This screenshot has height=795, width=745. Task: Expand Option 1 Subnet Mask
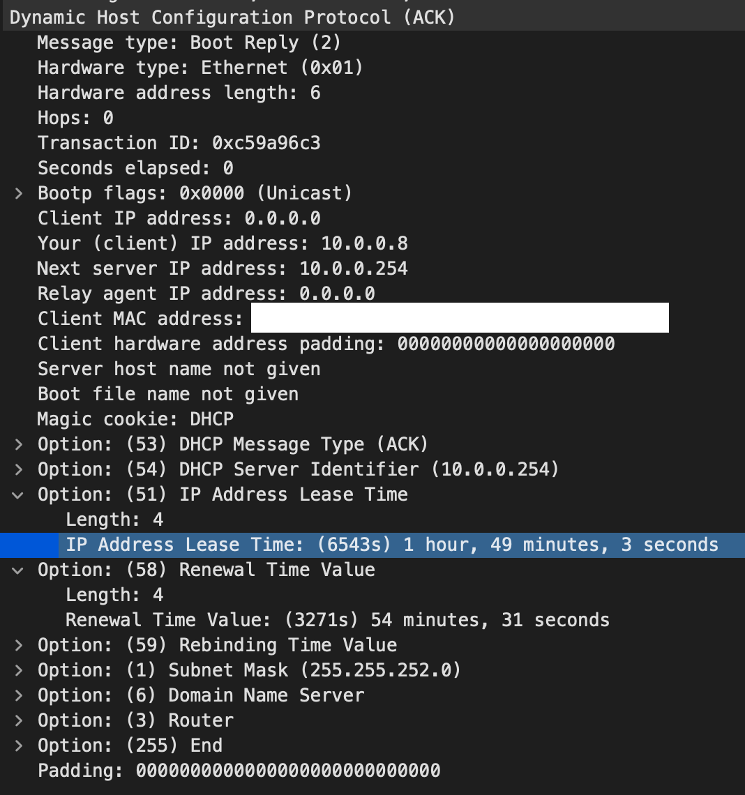[19, 670]
